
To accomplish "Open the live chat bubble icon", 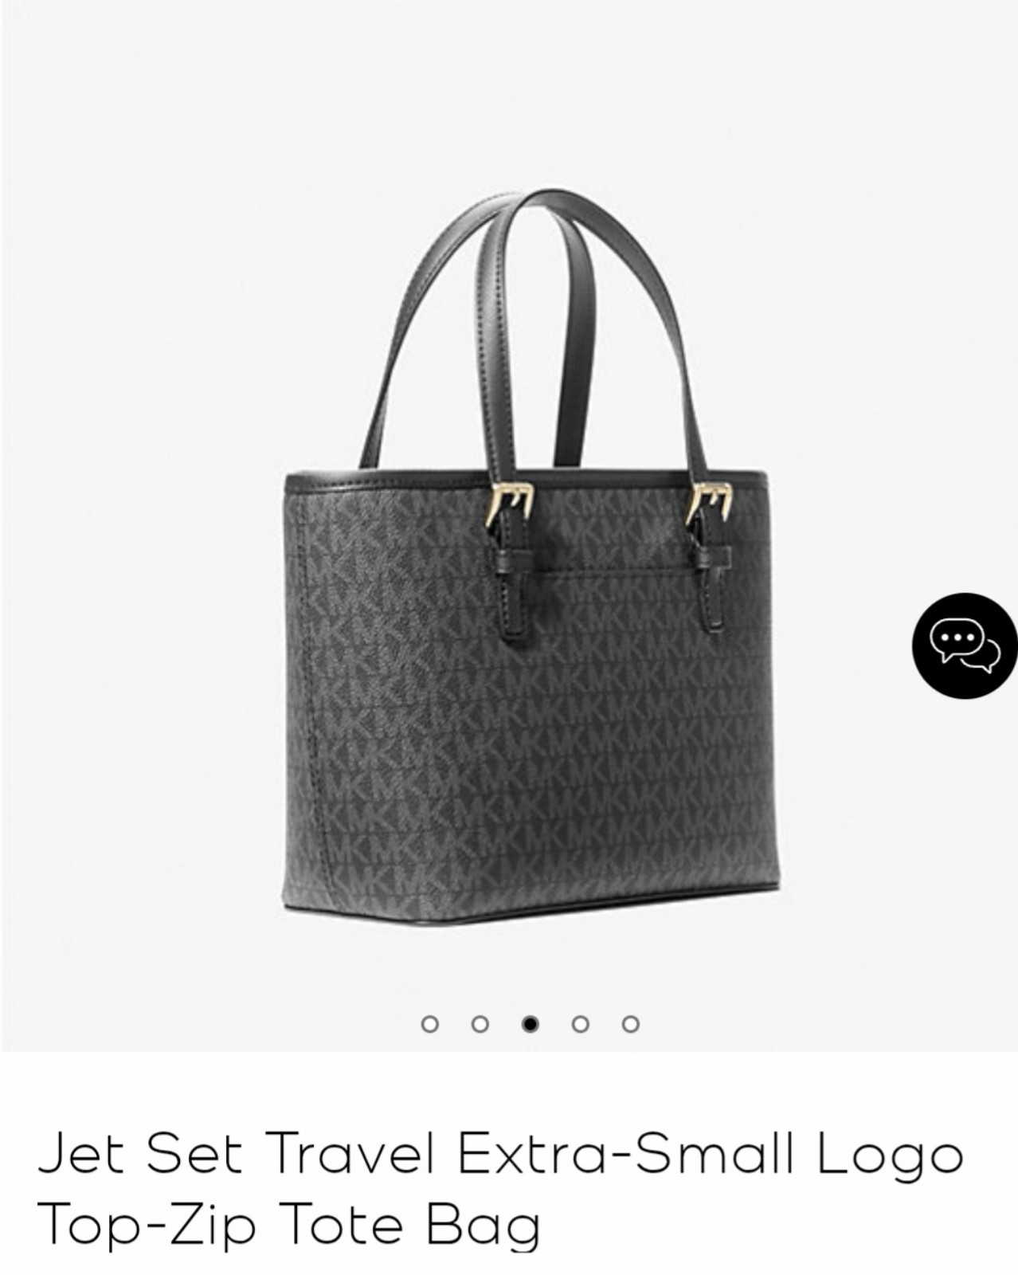I will pos(965,645).
